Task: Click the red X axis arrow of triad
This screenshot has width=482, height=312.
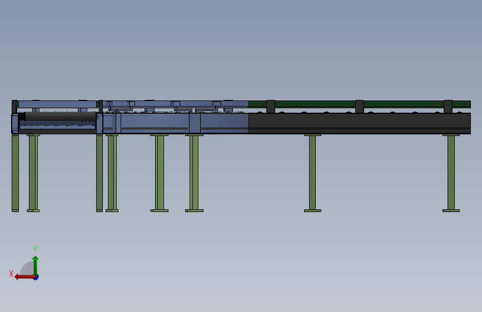Action: (24, 277)
